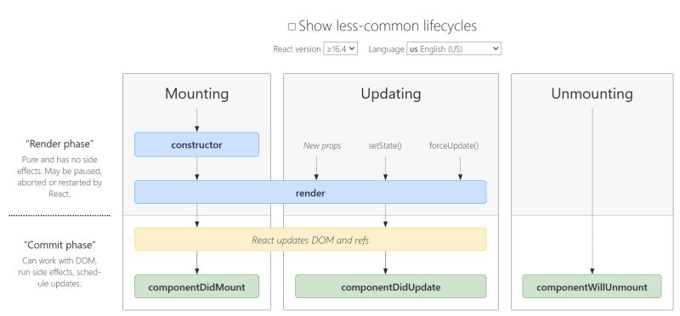Click the "Commit phase" label

[x=59, y=245]
